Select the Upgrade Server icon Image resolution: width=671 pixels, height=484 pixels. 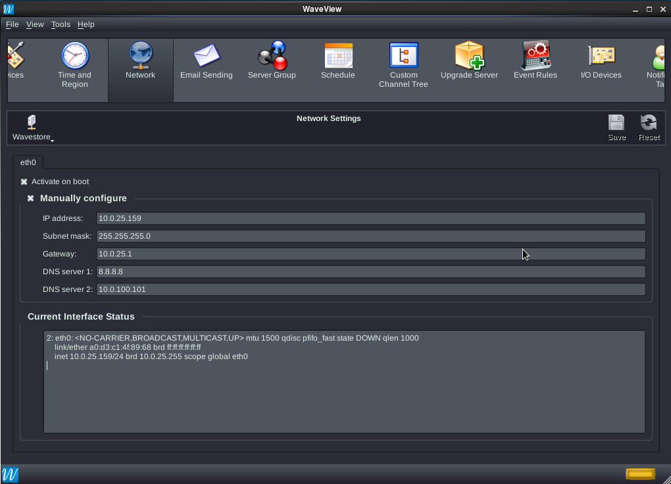click(x=469, y=57)
